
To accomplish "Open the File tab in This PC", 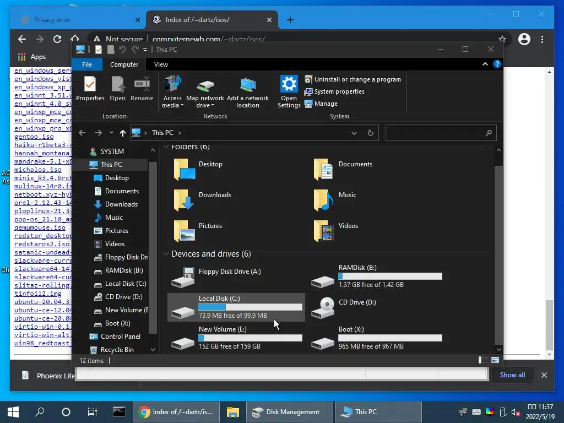I will pyautogui.click(x=87, y=64).
